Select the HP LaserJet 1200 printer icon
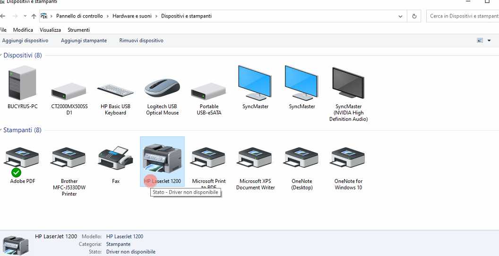The image size is (499, 256). (x=162, y=159)
